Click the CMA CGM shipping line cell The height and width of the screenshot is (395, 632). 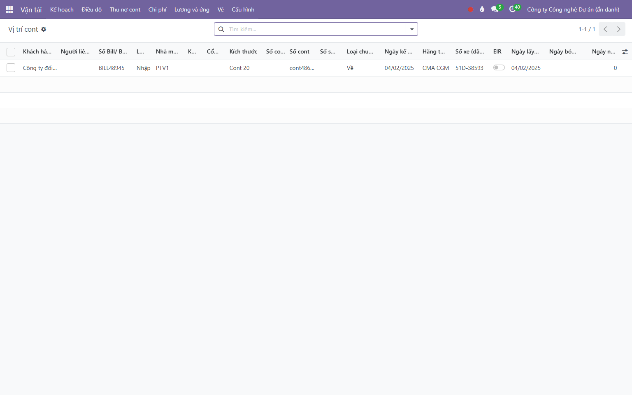tap(436, 68)
